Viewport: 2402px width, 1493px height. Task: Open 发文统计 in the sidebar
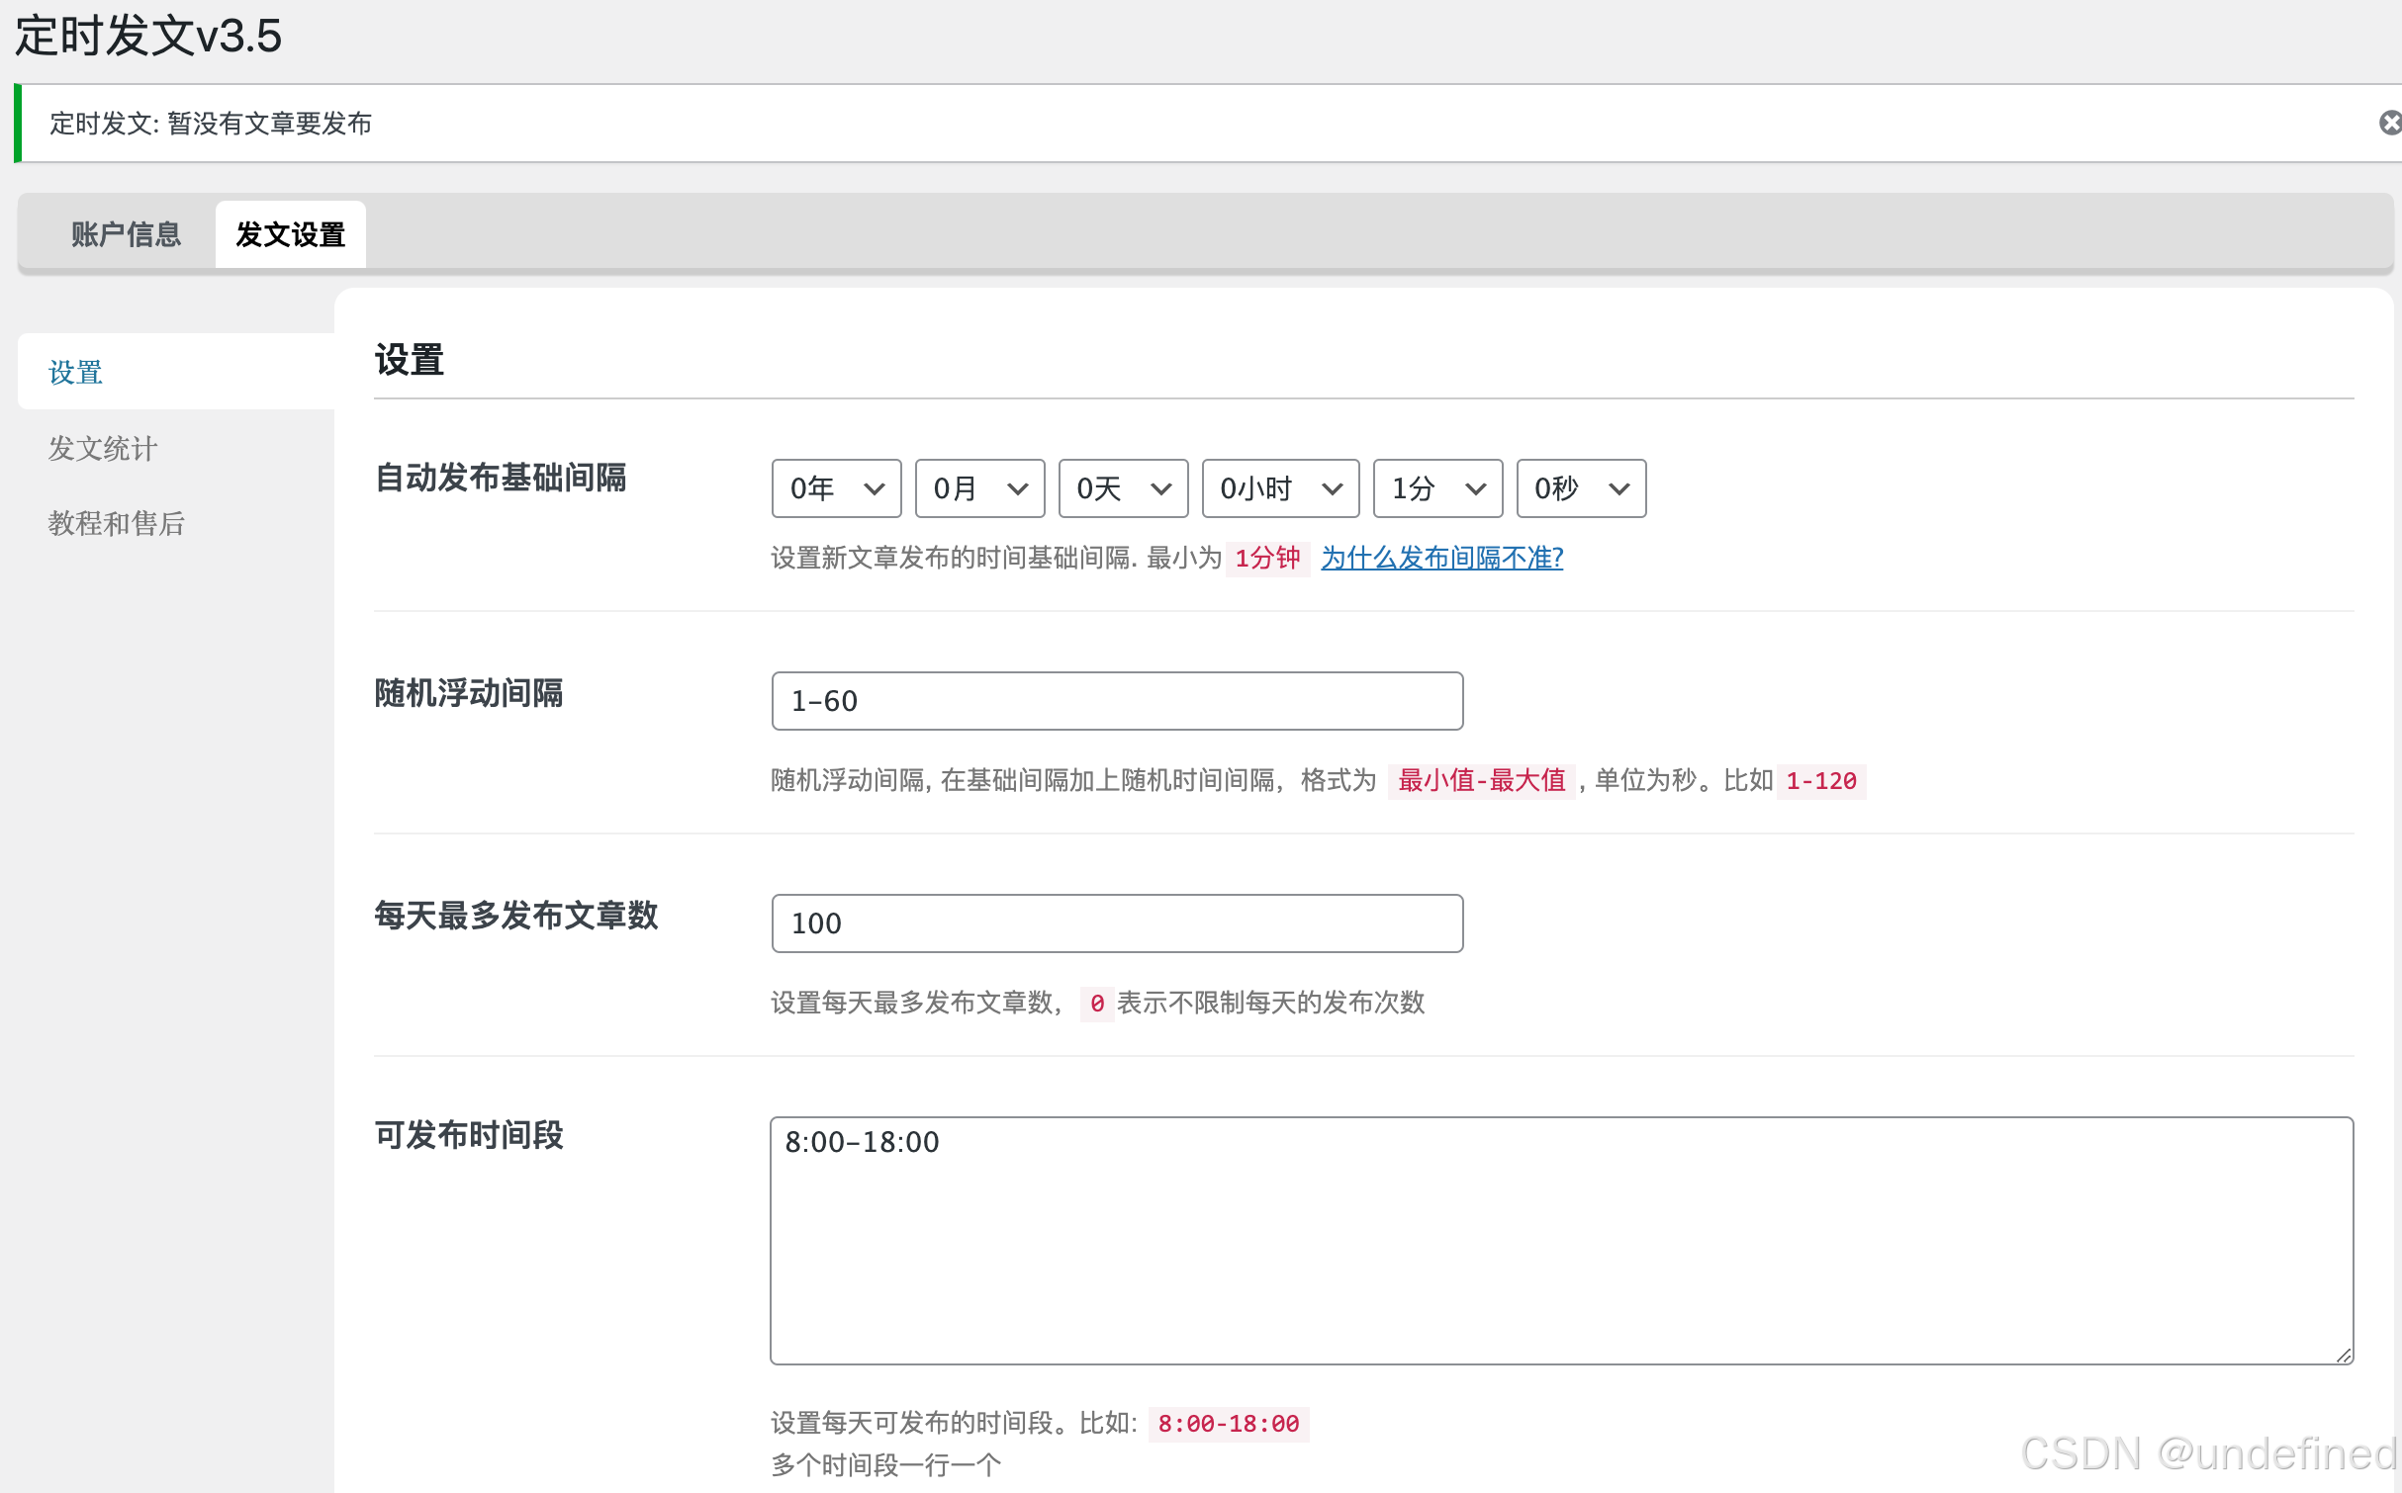pyautogui.click(x=103, y=448)
